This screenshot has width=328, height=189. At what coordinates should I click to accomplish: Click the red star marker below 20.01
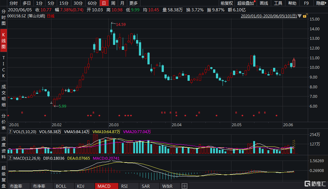(x=8, y=116)
